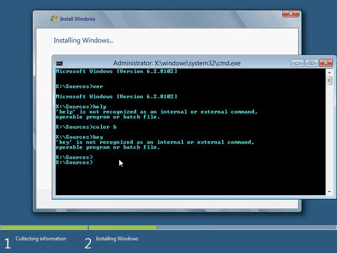Close the Install Windows dialog

291,13
